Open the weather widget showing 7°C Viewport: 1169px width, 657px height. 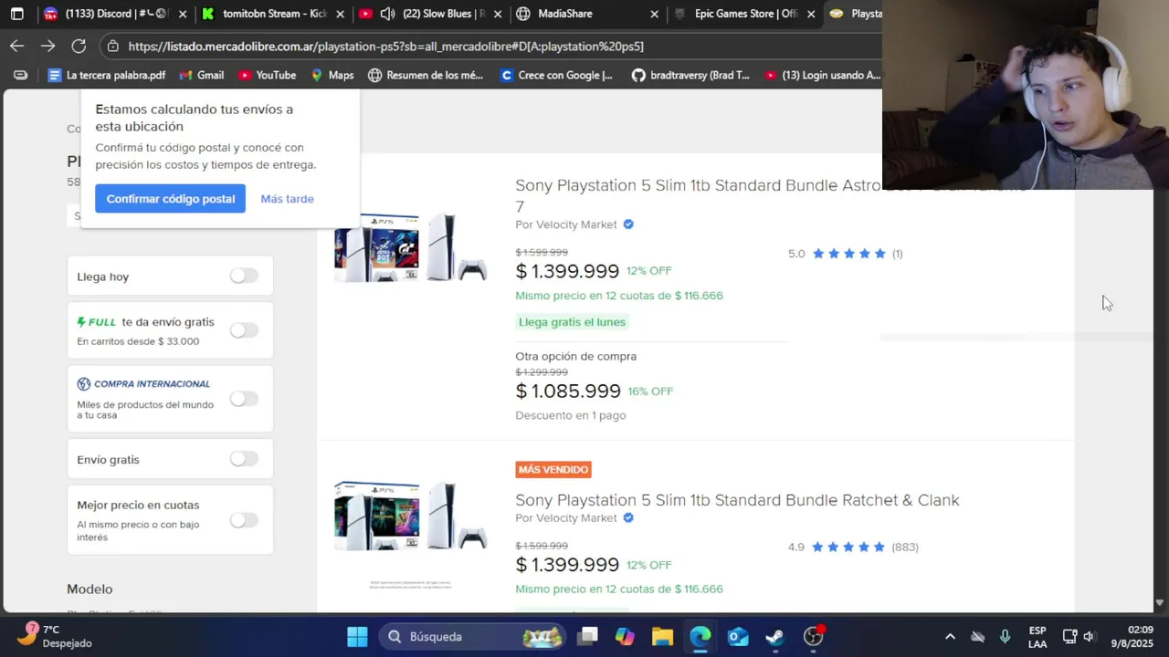pyautogui.click(x=57, y=636)
